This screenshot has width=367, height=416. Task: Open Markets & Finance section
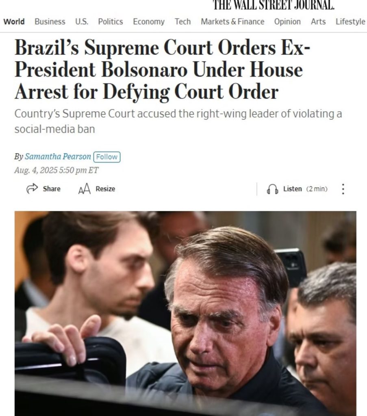coord(232,22)
